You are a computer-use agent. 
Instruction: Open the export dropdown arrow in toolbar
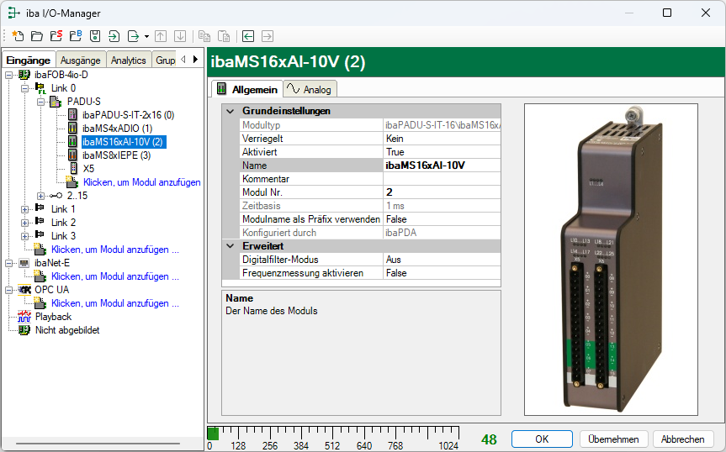coord(146,36)
